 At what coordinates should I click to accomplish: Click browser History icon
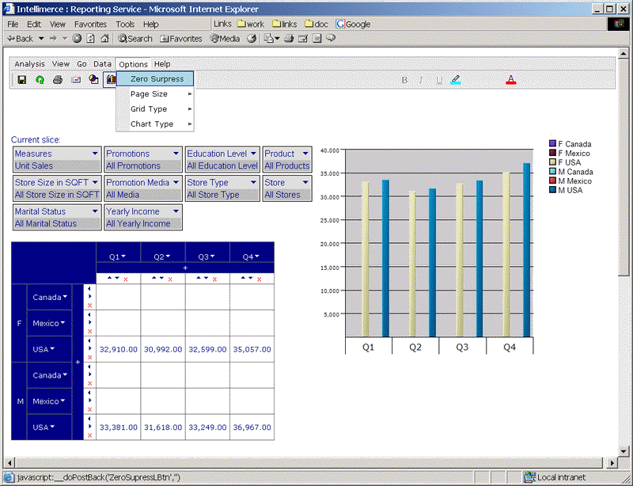coord(252,38)
